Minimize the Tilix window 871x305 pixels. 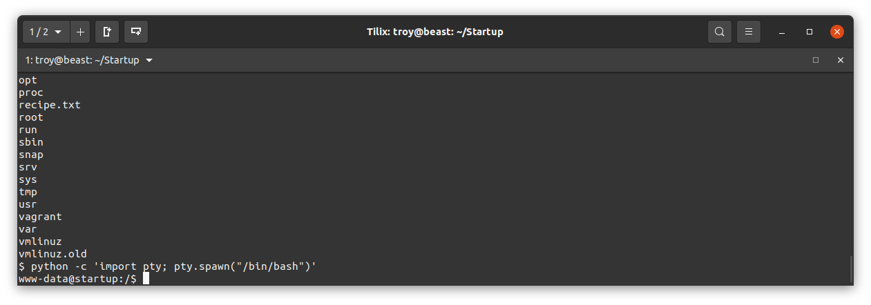click(781, 32)
